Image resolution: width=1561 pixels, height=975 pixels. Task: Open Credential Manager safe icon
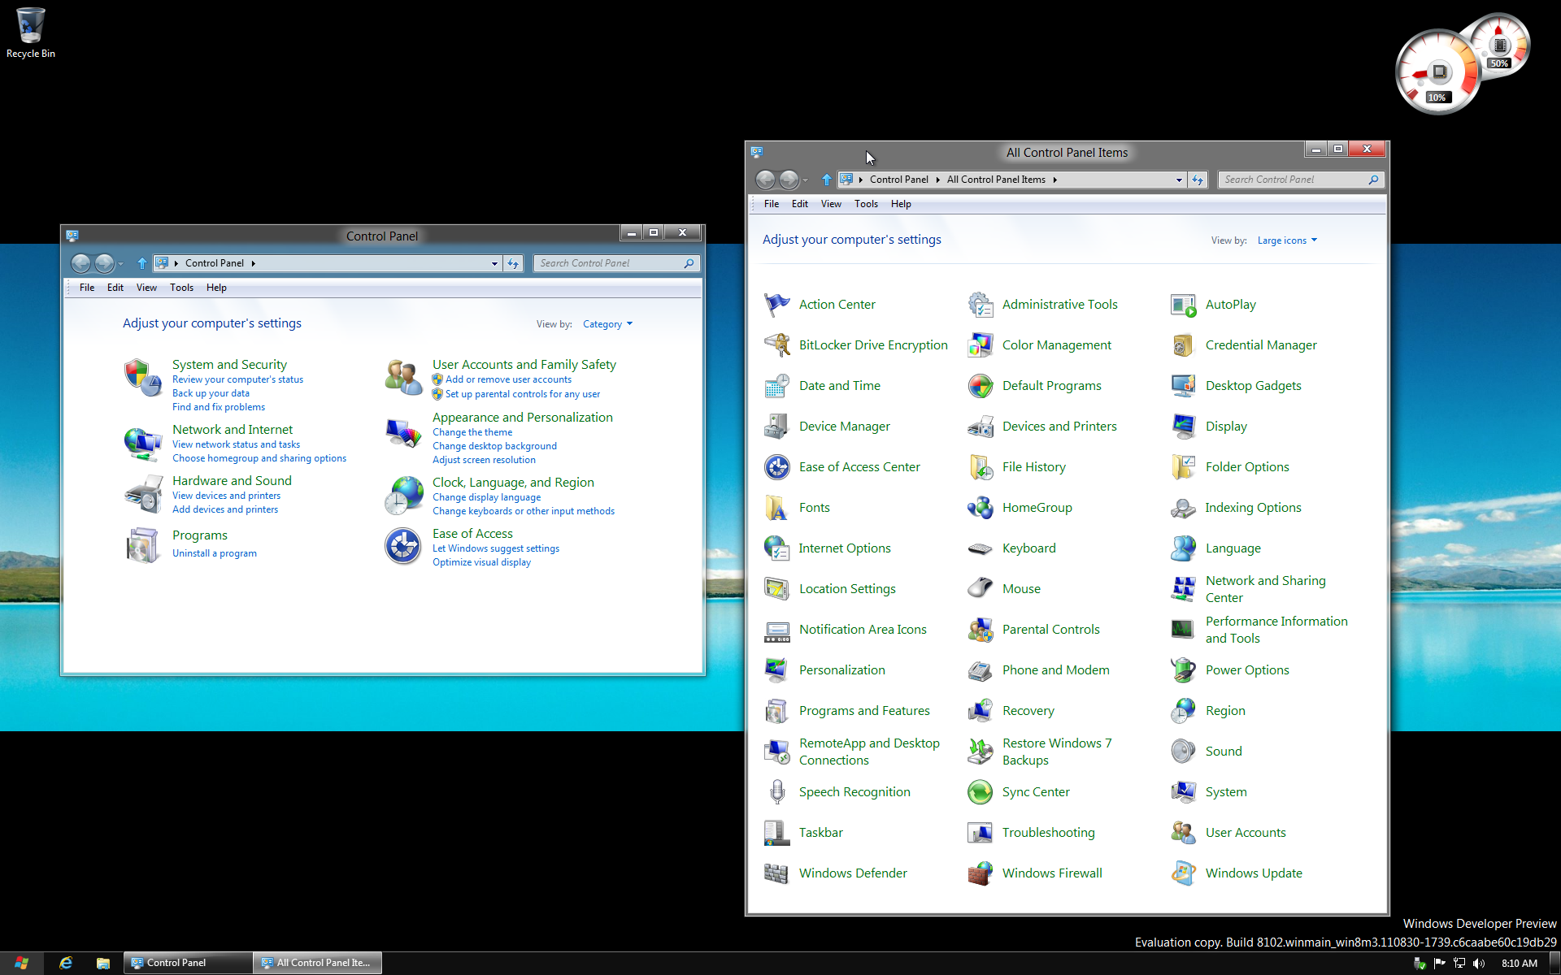pos(1183,345)
